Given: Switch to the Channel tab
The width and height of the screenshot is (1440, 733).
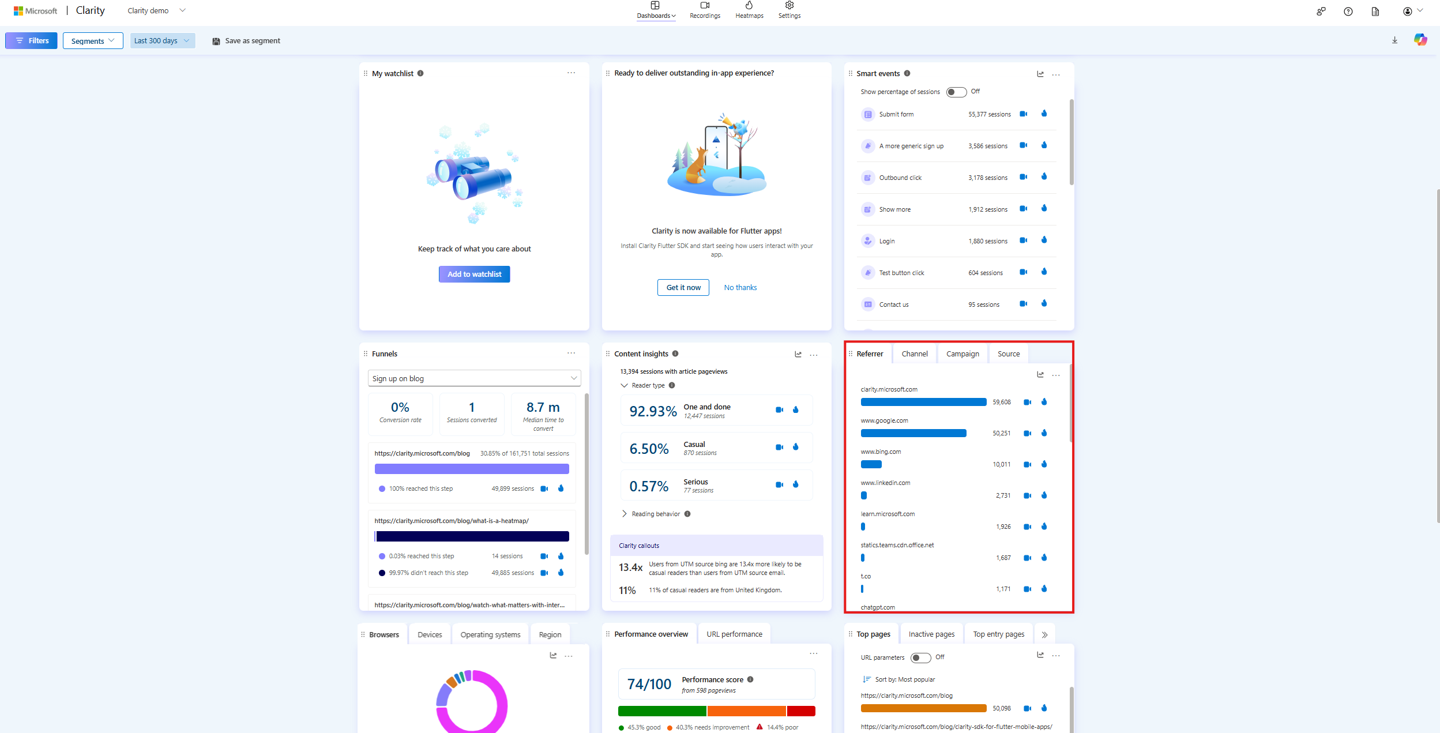Looking at the screenshot, I should click(915, 354).
